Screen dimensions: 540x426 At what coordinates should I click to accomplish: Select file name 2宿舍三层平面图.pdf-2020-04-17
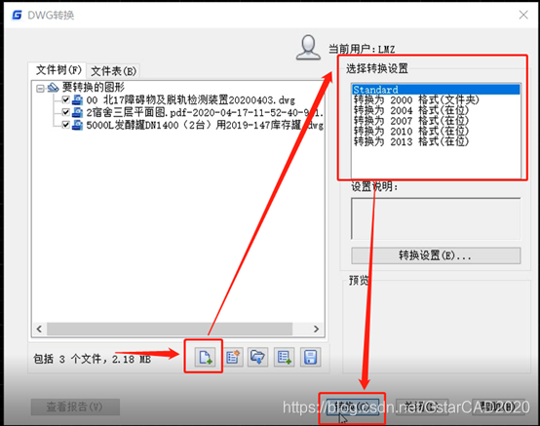(x=205, y=113)
